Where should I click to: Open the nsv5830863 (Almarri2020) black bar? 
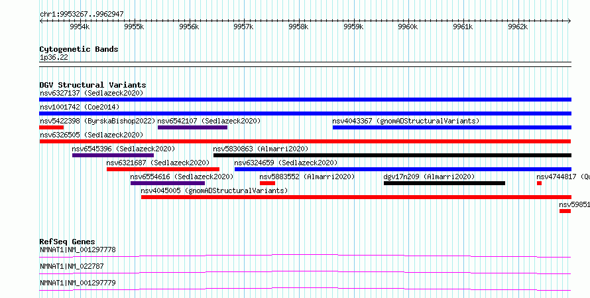pyautogui.click(x=392, y=155)
